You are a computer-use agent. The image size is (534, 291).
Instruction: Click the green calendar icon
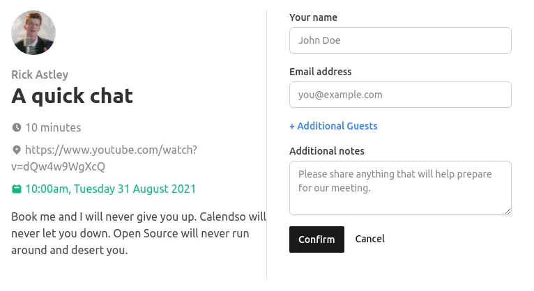pos(17,189)
